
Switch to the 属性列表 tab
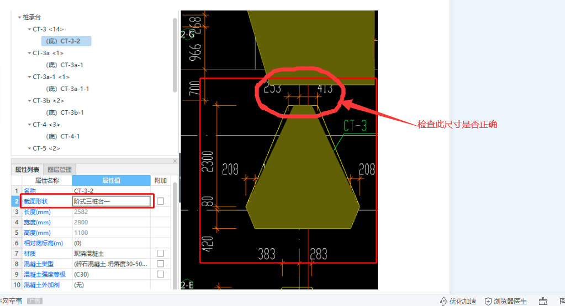point(27,169)
